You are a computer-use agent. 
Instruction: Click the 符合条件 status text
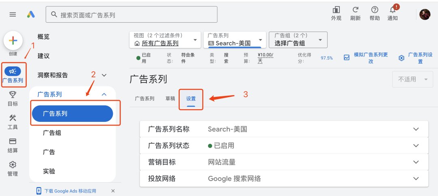188,58
